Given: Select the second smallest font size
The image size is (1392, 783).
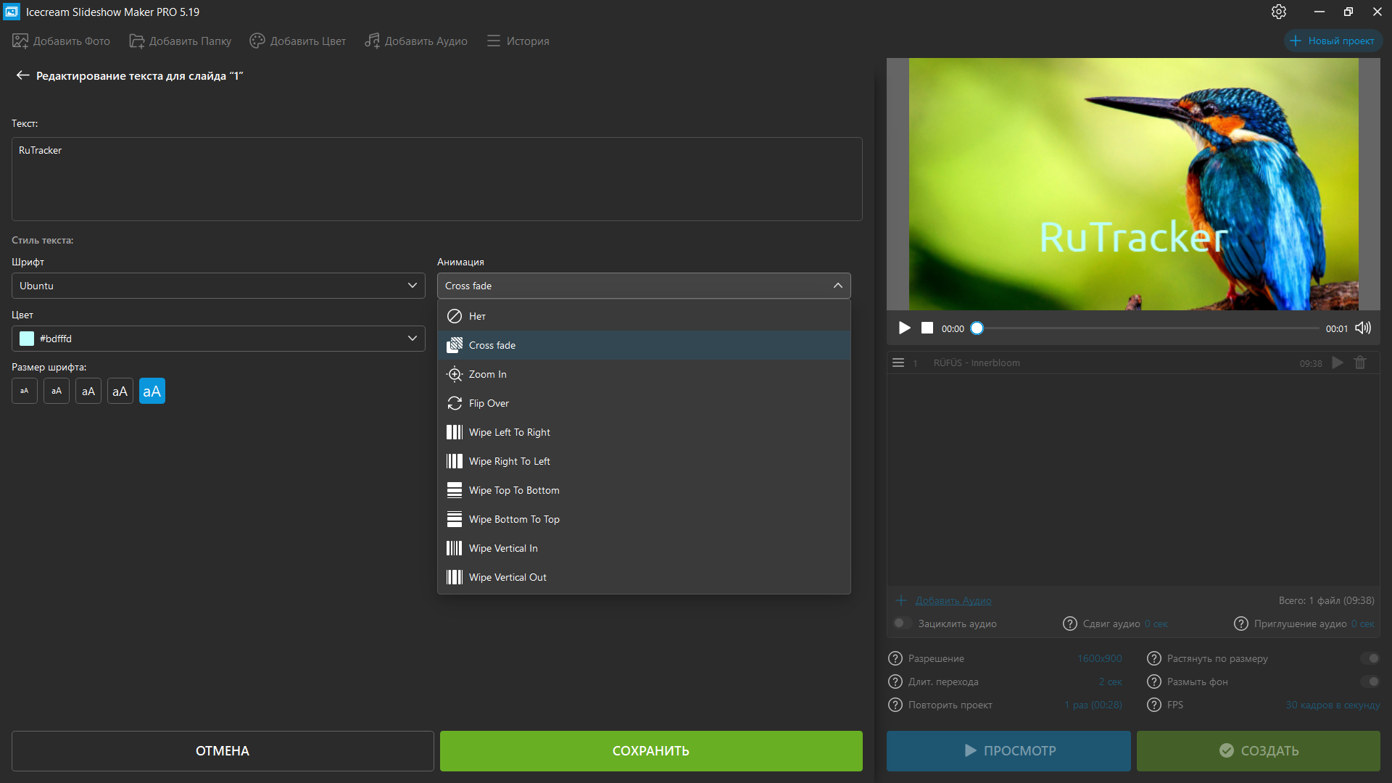Looking at the screenshot, I should point(57,391).
